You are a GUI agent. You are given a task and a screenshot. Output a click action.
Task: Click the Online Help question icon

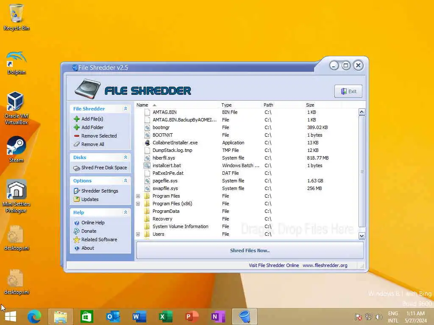click(77, 223)
